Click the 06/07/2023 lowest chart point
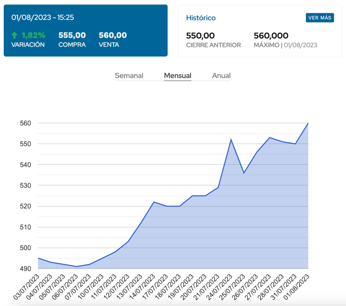The width and height of the screenshot is (346, 306). tap(77, 266)
